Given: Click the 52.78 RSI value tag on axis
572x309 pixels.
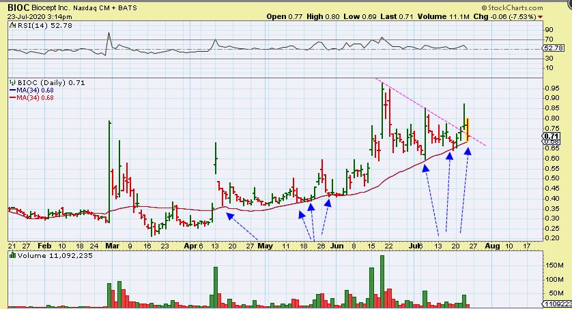Looking at the screenshot, I should [x=554, y=48].
